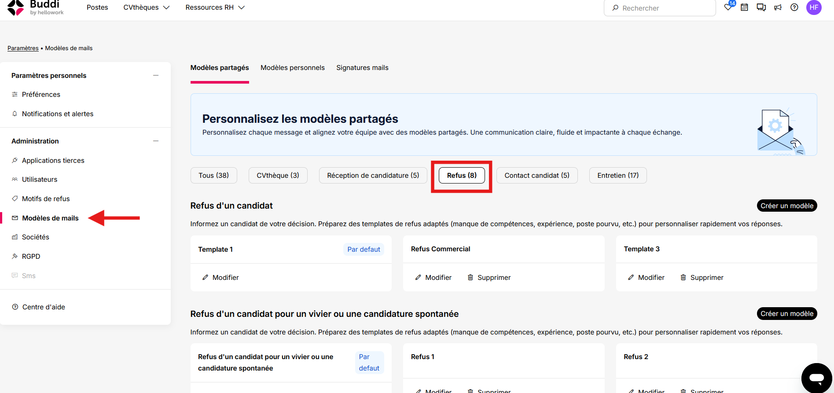
Task: Open the favorites heart icon with badge
Action: (729, 7)
